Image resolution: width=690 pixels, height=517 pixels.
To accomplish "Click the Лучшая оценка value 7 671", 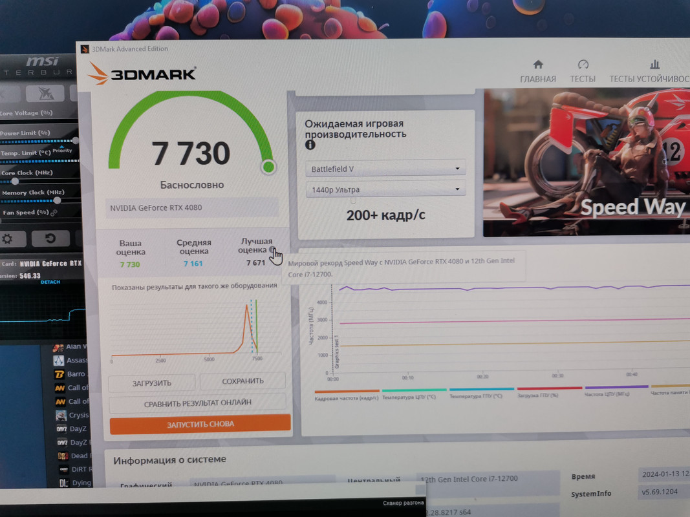I will [255, 263].
